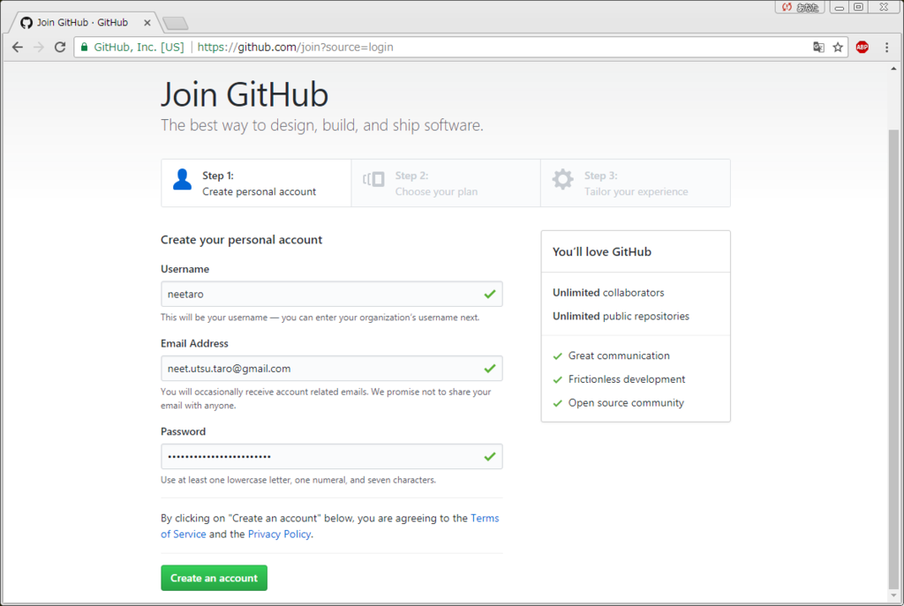Open the Adblock Plus extension icon
The image size is (904, 606).
tap(862, 48)
